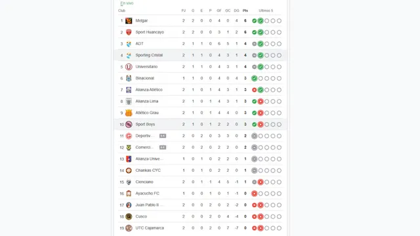Click Melgar's second green win indicator

(261, 20)
